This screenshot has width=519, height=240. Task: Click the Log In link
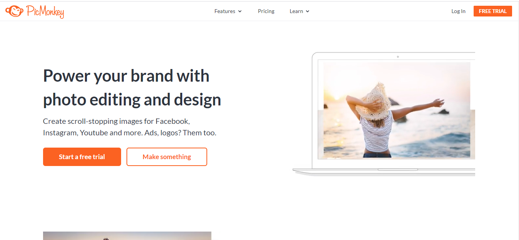458,11
